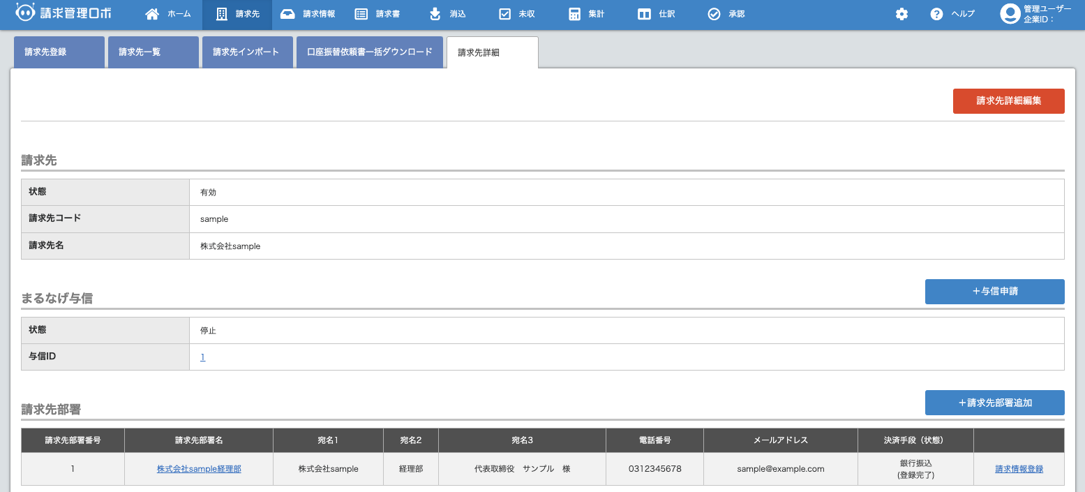Screen dimensions: 1085x492
Task: Click the ヘルプ question mark icon
Action: pos(936,13)
